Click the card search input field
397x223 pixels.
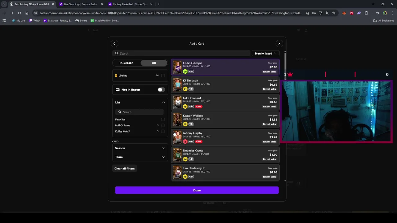pos(181,53)
